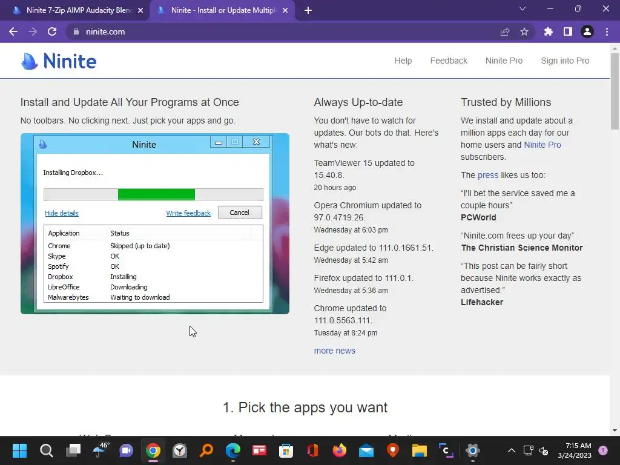
Task: Click 'Firefox updated to 111.0.1.' text
Action: (x=363, y=278)
